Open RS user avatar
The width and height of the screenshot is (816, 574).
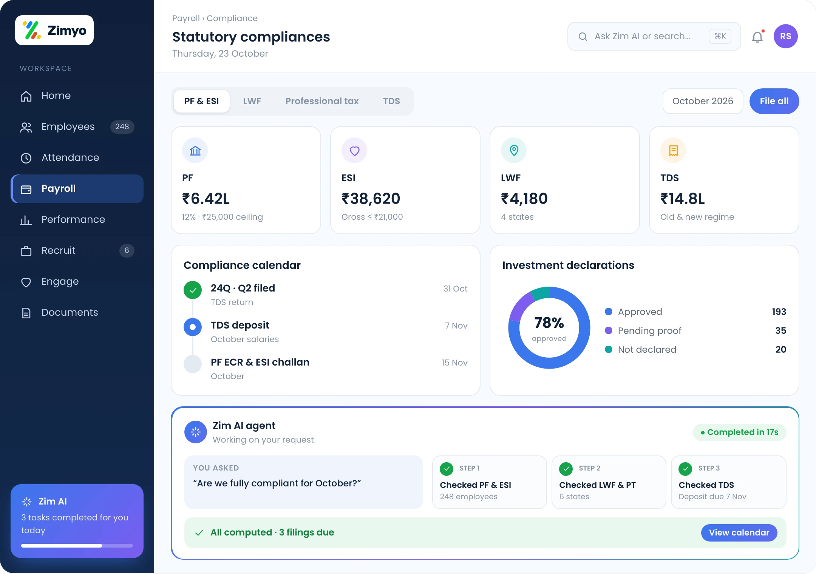[x=785, y=36]
